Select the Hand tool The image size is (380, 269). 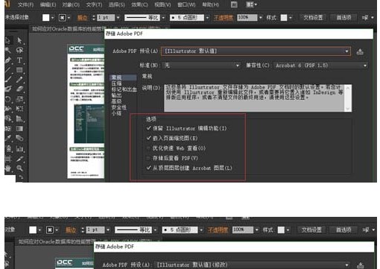point(8,168)
